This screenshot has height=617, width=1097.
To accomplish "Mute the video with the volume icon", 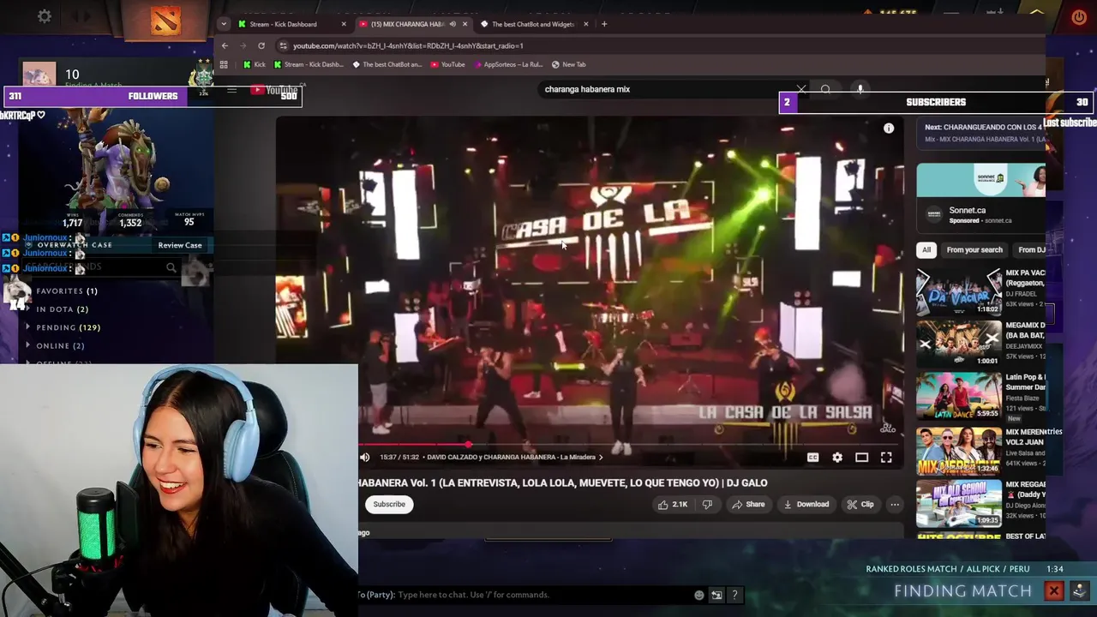I will point(364,458).
